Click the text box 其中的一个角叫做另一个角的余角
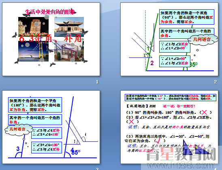The height and width of the screenshot is (170, 222). pyautogui.click(x=186, y=33)
